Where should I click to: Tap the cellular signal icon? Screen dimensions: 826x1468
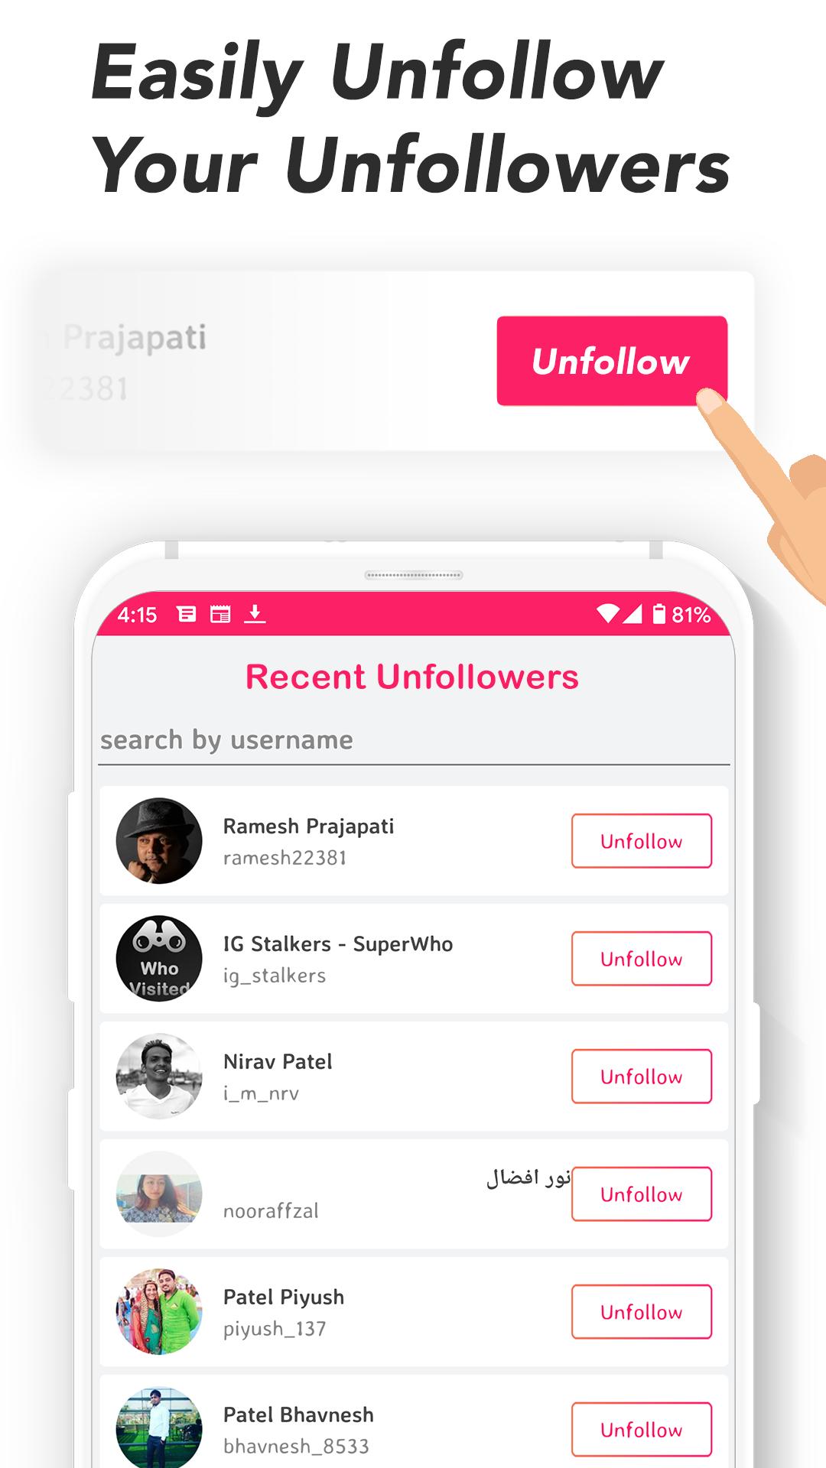[633, 614]
